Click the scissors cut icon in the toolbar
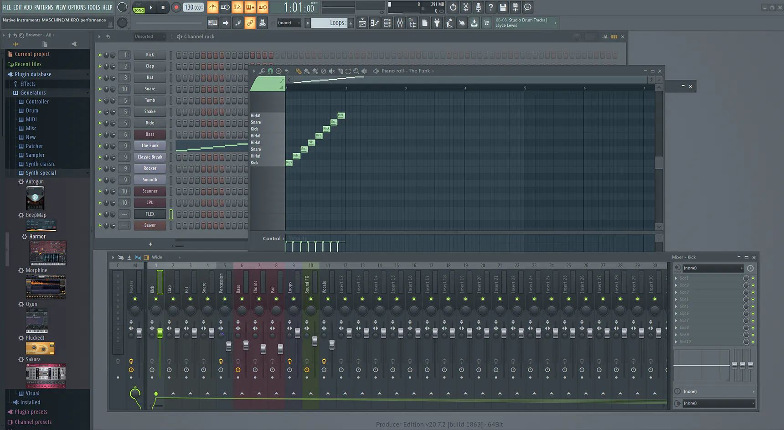784x430 pixels. [466, 7]
